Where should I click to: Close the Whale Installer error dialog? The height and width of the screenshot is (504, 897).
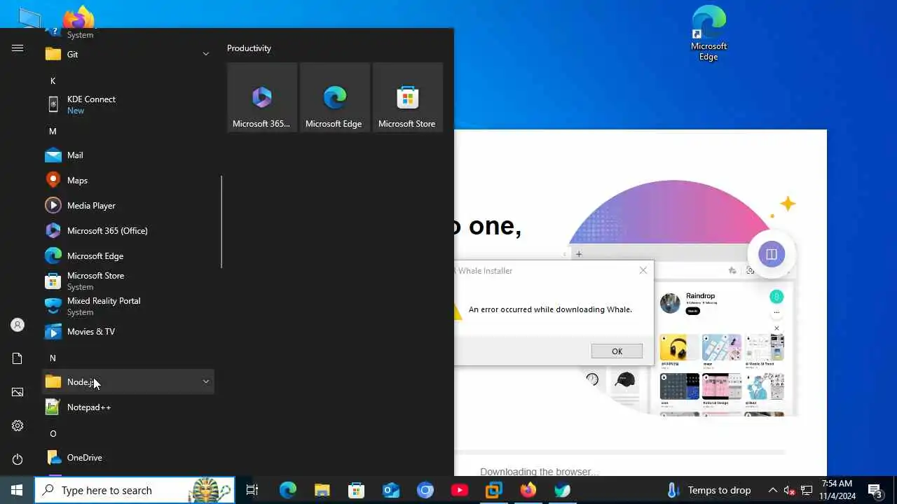tap(643, 270)
